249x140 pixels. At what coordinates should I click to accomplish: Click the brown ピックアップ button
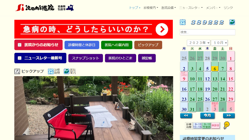click(x=148, y=45)
